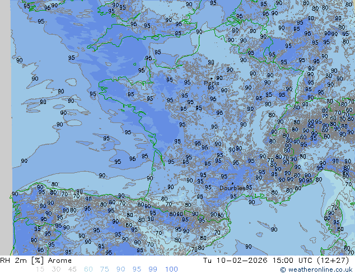Click the legend value 100
Viewport: 355px width, 274px height.
pos(171,270)
